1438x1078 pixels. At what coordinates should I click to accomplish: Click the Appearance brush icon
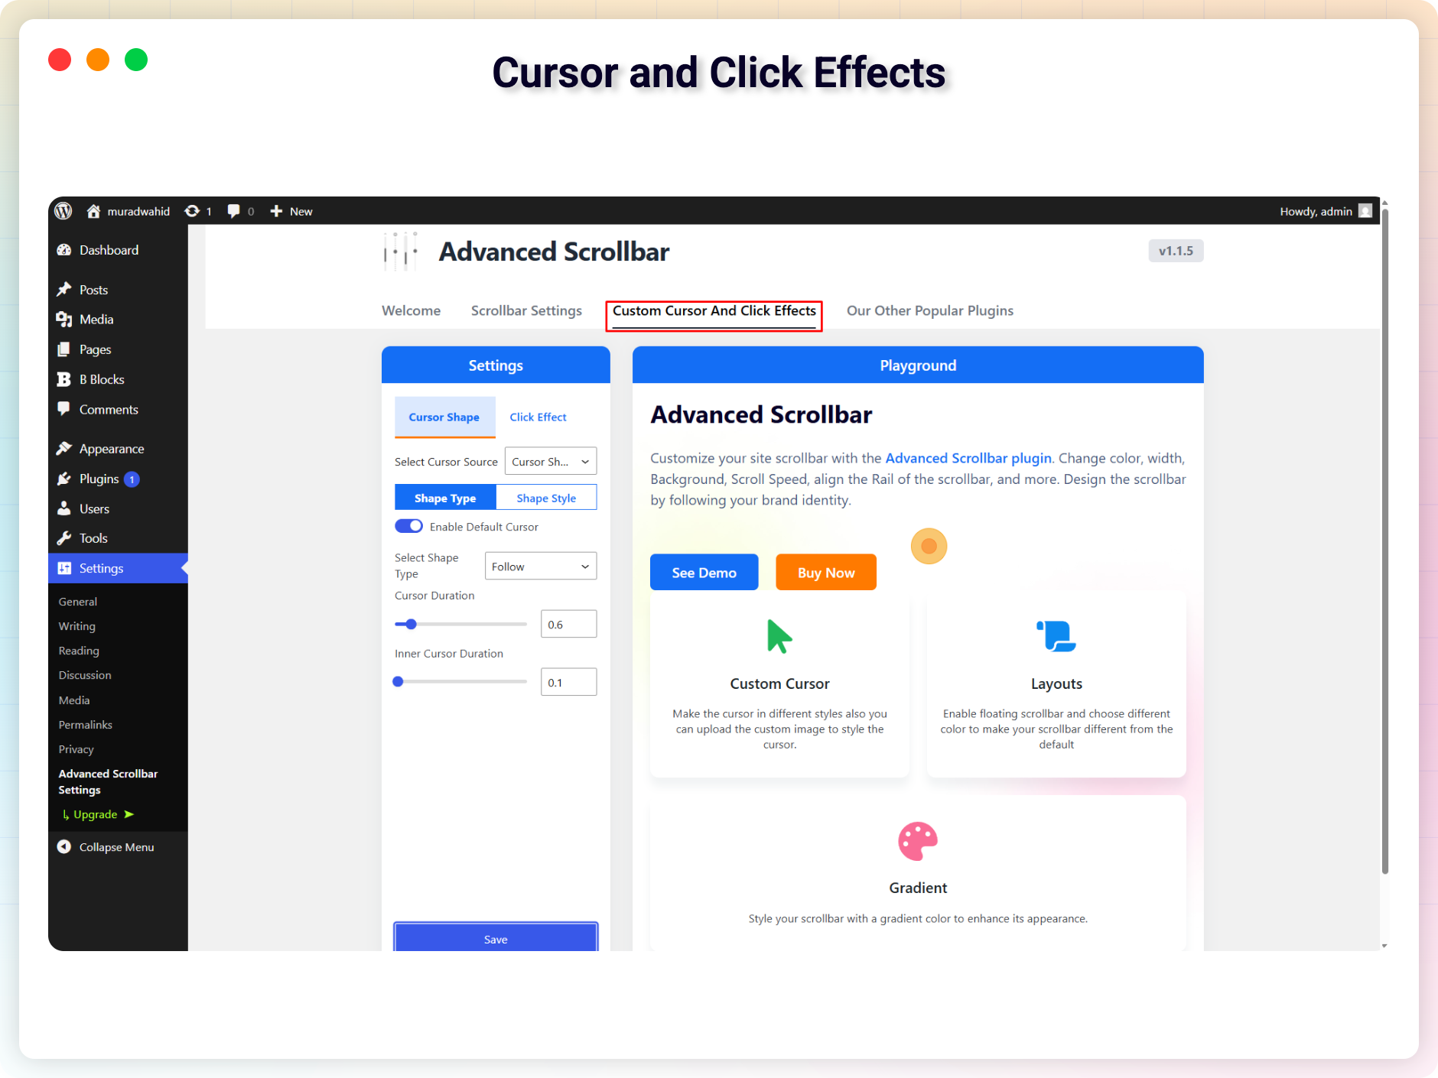pyautogui.click(x=64, y=449)
